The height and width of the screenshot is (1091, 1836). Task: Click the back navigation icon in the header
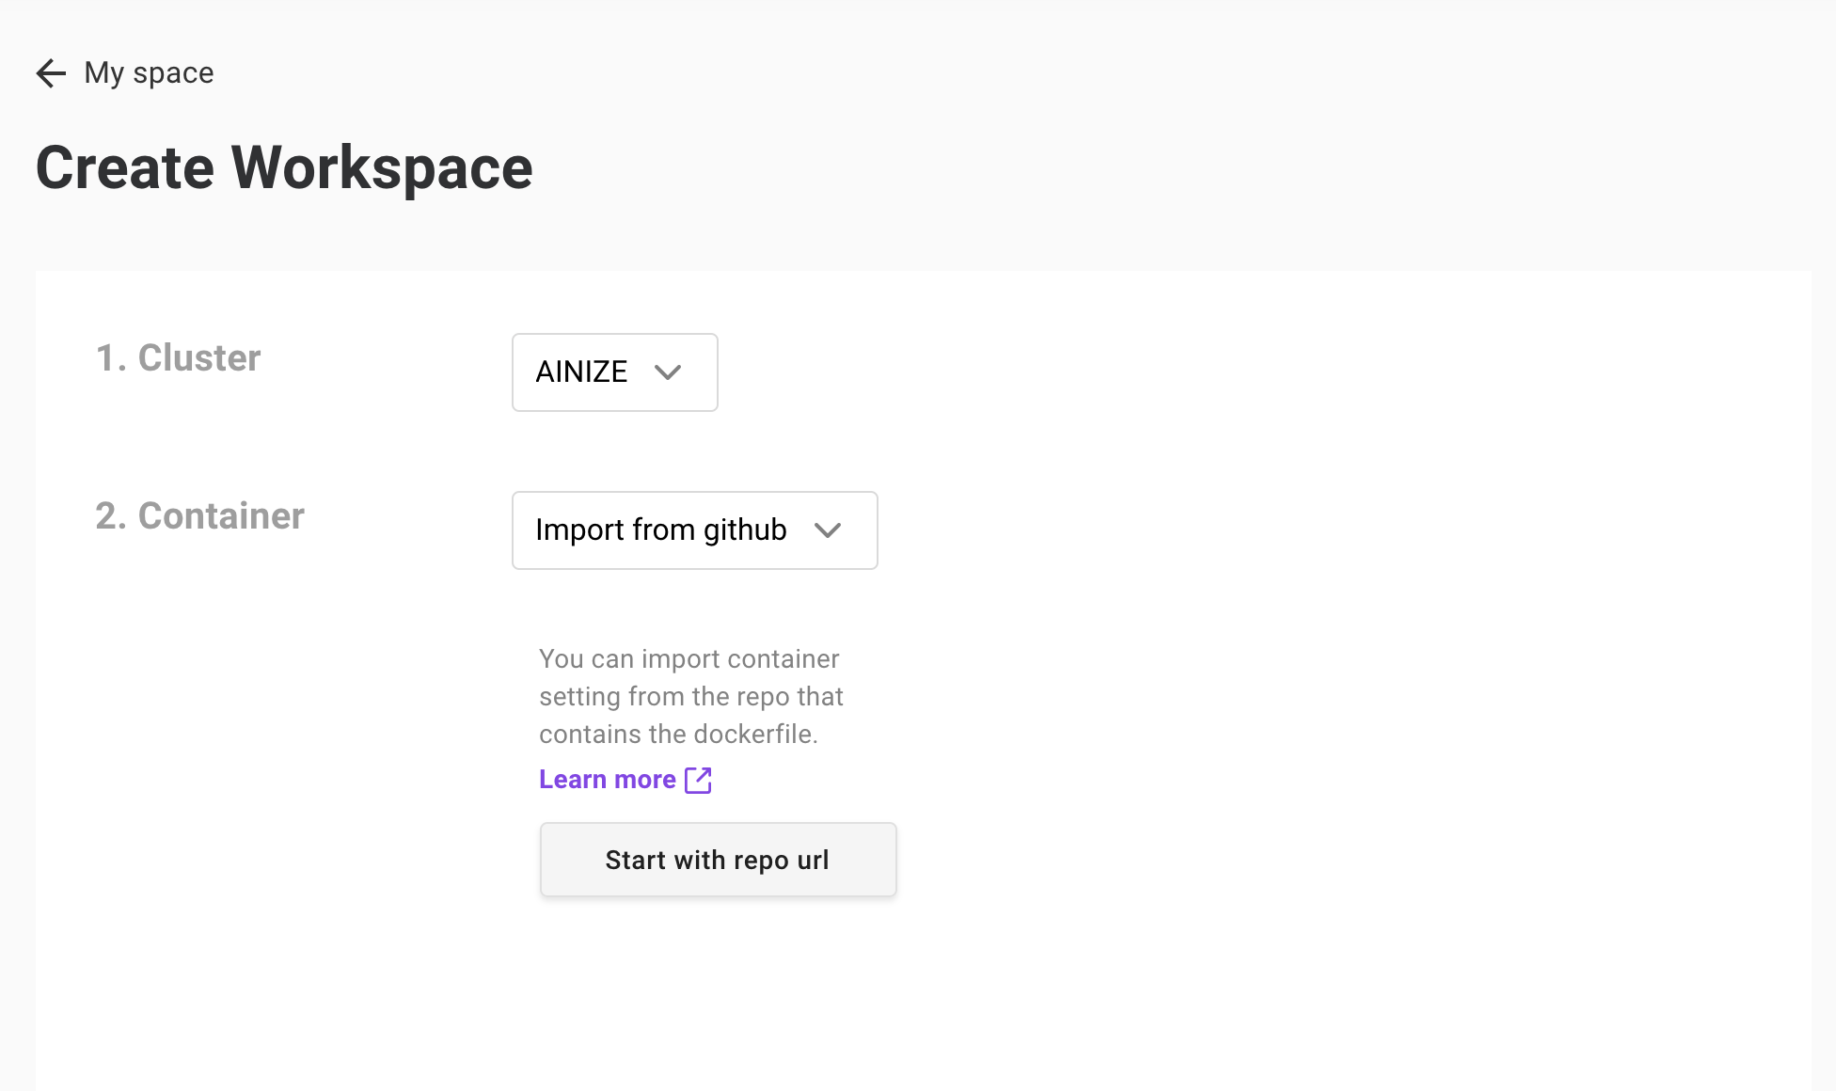(51, 73)
